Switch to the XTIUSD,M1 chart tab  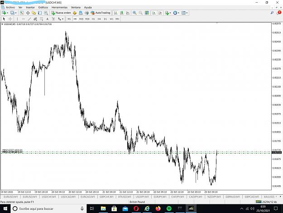[125, 197]
